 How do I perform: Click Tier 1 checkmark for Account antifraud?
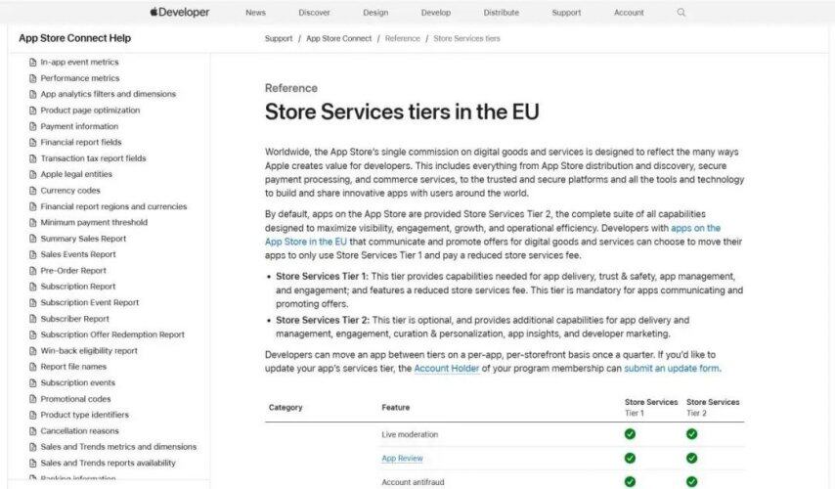[x=630, y=482]
